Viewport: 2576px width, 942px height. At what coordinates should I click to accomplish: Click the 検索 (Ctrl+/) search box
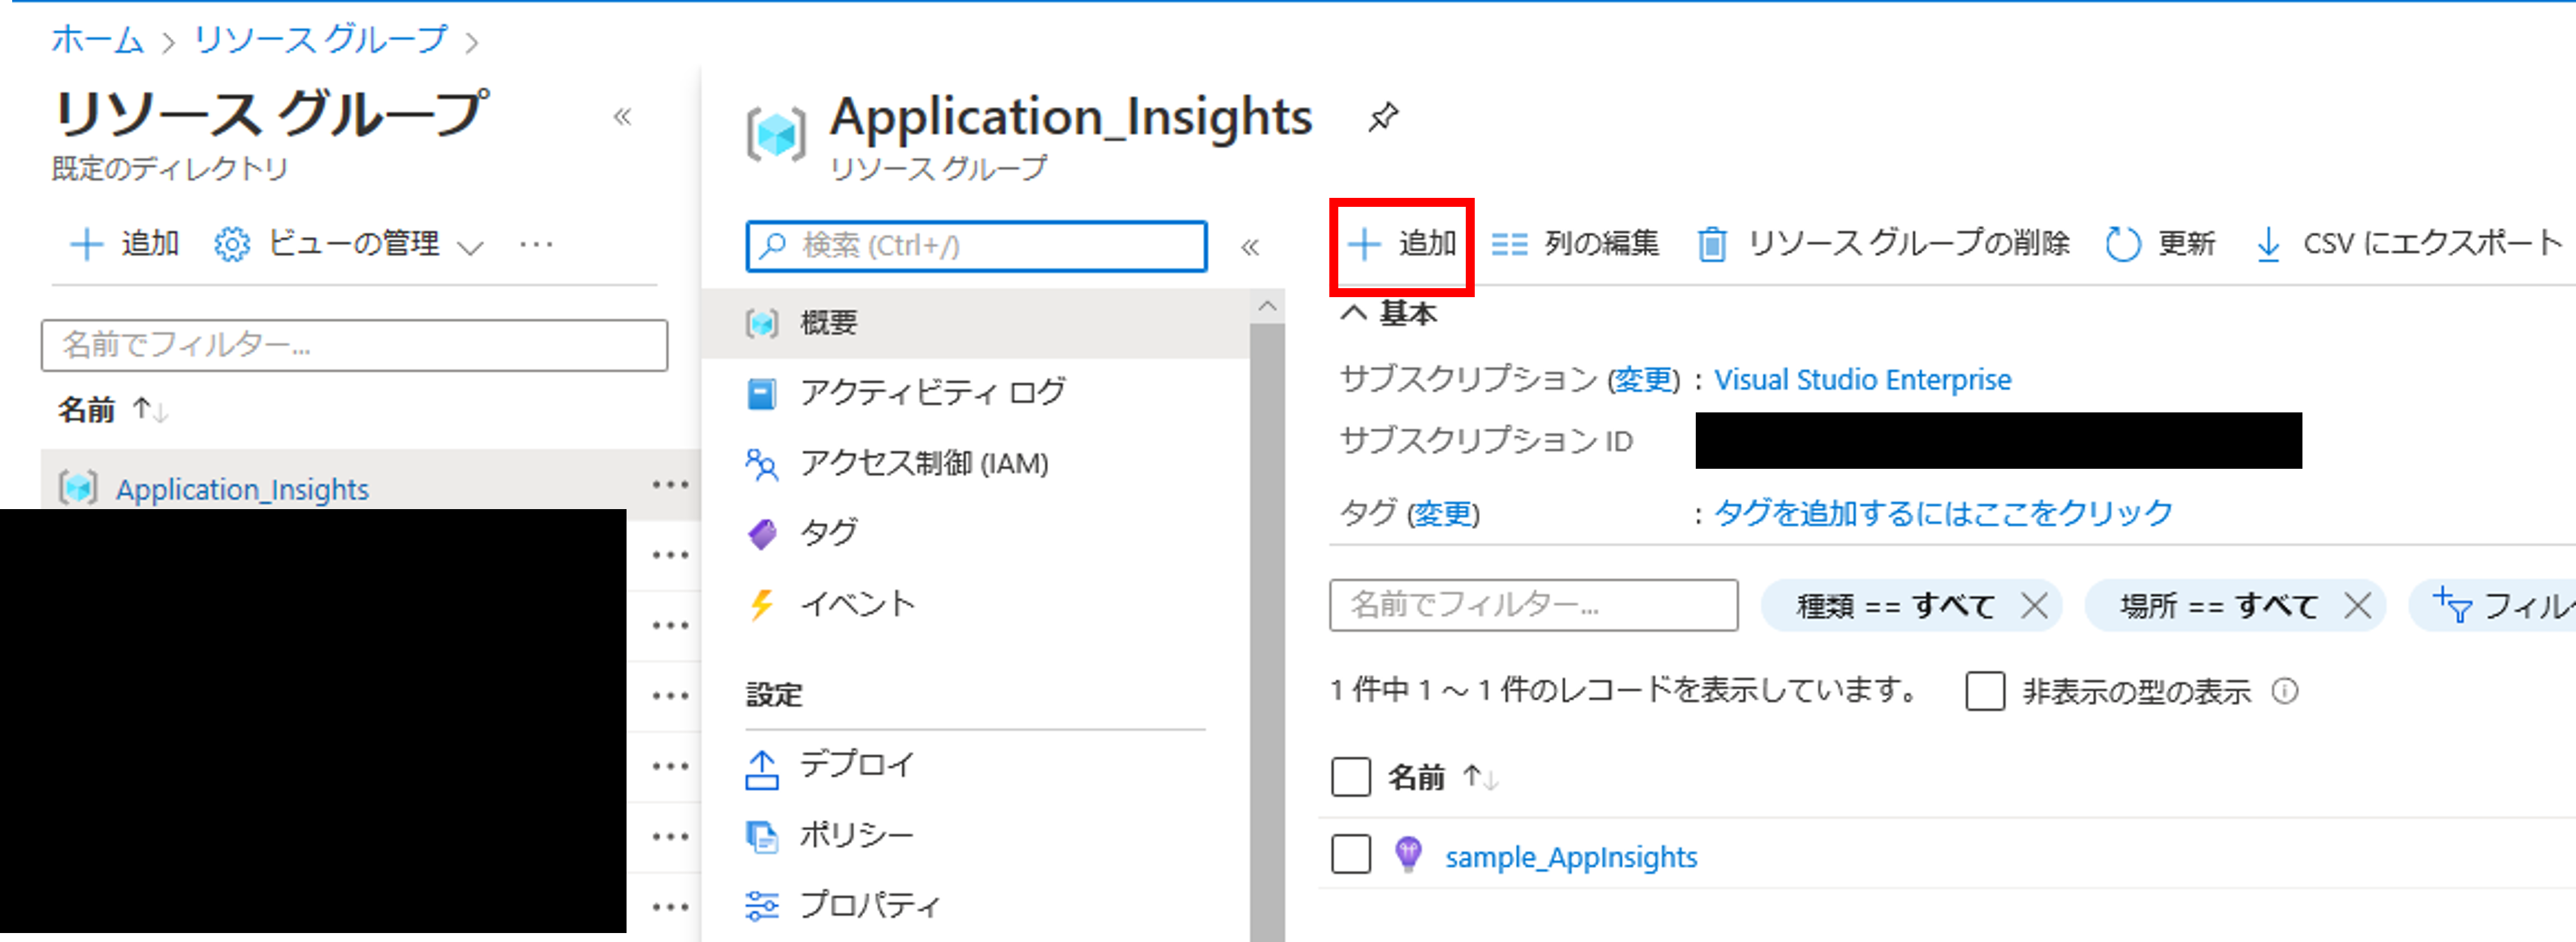(x=976, y=246)
